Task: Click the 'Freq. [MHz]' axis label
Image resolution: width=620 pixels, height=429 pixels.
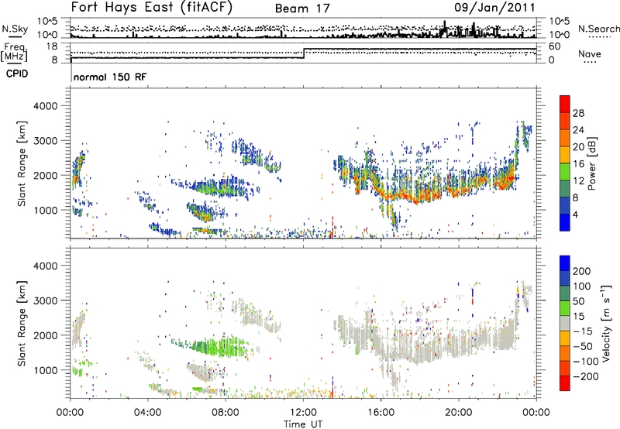Action: 14,53
